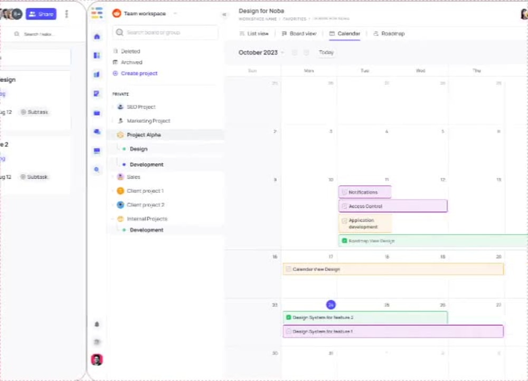Click the monitor screen icon in sidebar rail
The width and height of the screenshot is (528, 381).
click(97, 151)
